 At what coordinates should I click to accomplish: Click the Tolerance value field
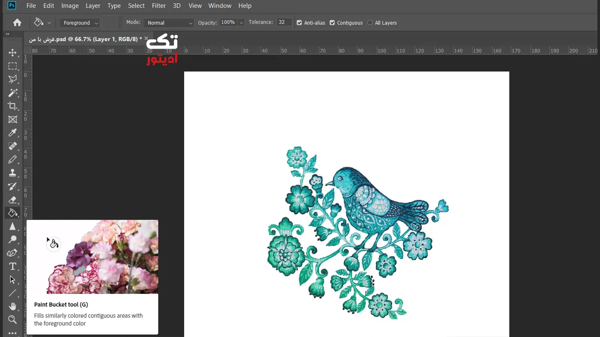point(284,22)
